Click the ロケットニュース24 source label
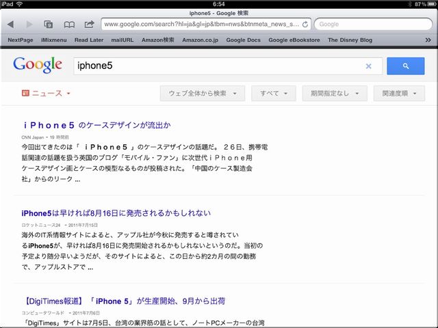 coord(41,225)
